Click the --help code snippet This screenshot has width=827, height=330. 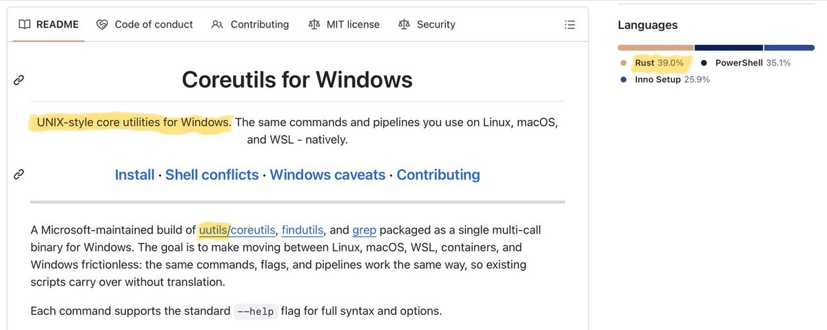(255, 311)
